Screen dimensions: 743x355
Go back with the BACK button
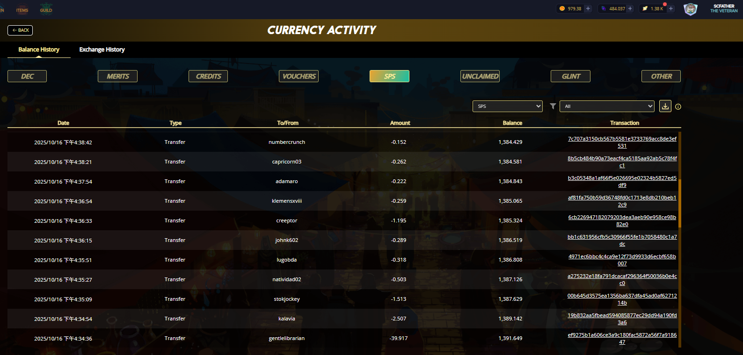pyautogui.click(x=20, y=30)
